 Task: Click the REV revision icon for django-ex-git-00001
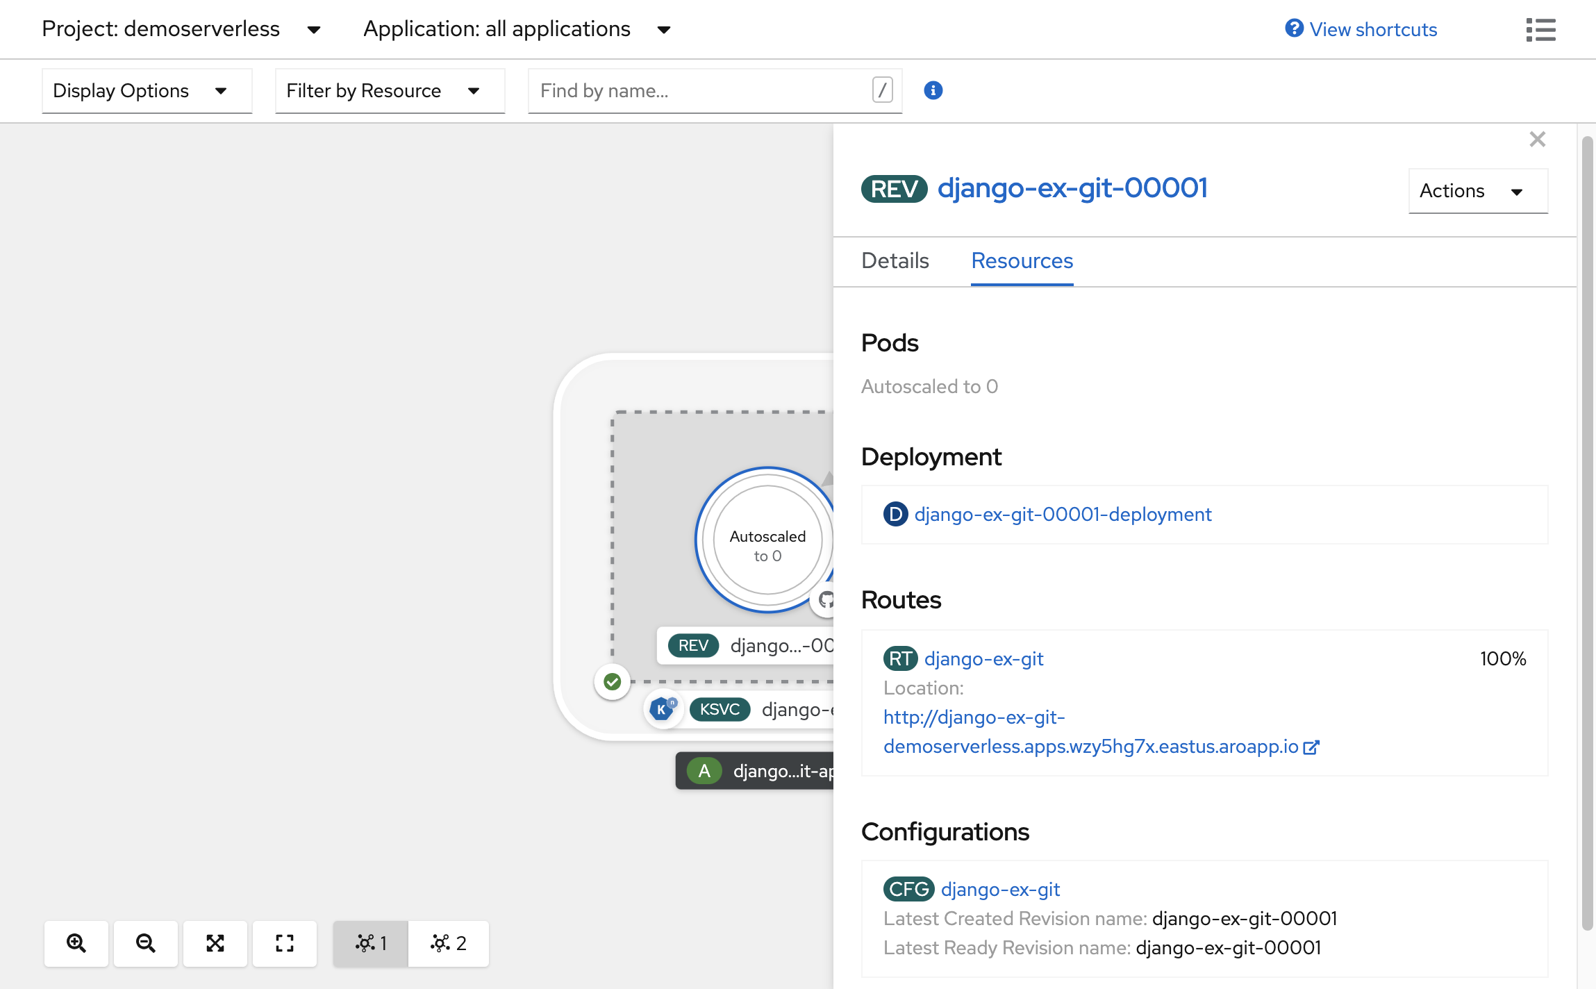[x=894, y=188]
